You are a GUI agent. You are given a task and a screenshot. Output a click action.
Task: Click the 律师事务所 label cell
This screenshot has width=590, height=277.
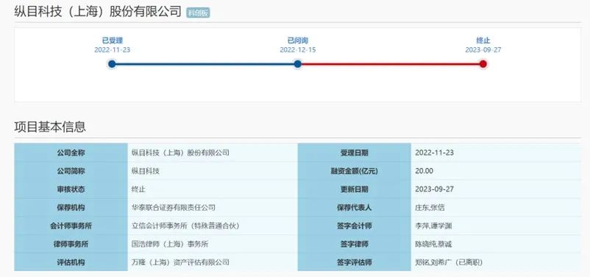71,244
